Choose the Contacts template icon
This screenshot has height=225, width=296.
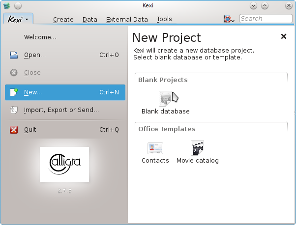click(x=155, y=148)
